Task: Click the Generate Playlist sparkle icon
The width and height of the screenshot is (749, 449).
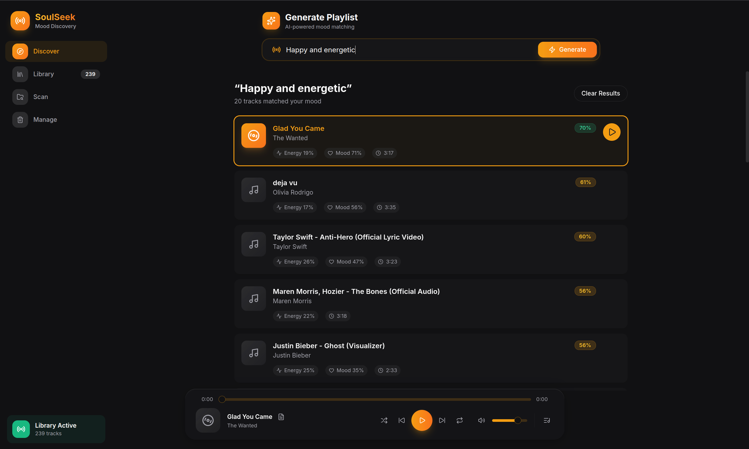Action: 271,20
